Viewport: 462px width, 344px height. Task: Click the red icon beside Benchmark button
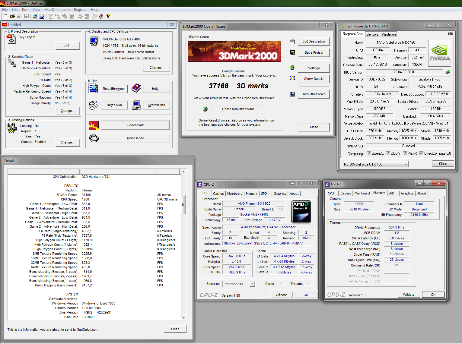point(94,125)
